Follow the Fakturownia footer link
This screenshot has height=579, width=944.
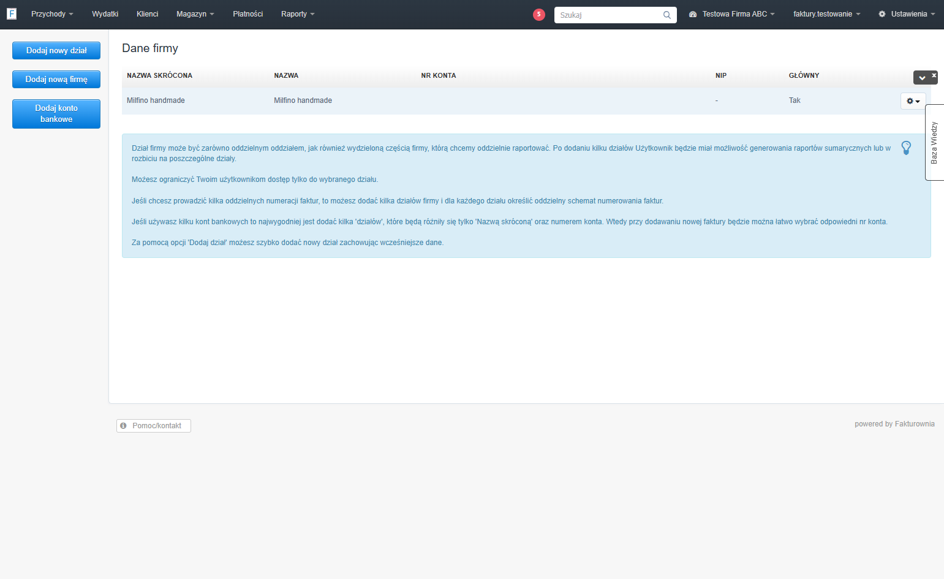pos(915,424)
